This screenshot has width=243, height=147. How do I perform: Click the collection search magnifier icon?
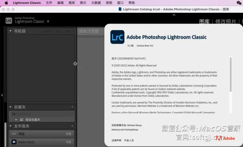[14, 114]
